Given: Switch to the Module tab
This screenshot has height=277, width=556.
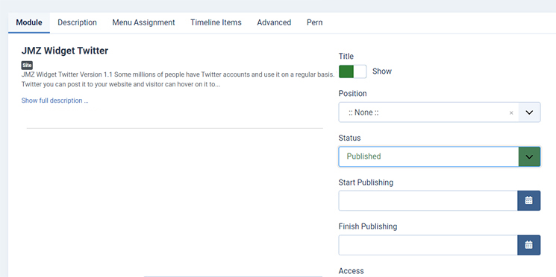Looking at the screenshot, I should (x=29, y=22).
